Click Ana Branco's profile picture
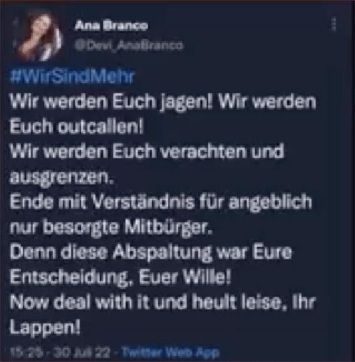355x362 pixels. (39, 37)
